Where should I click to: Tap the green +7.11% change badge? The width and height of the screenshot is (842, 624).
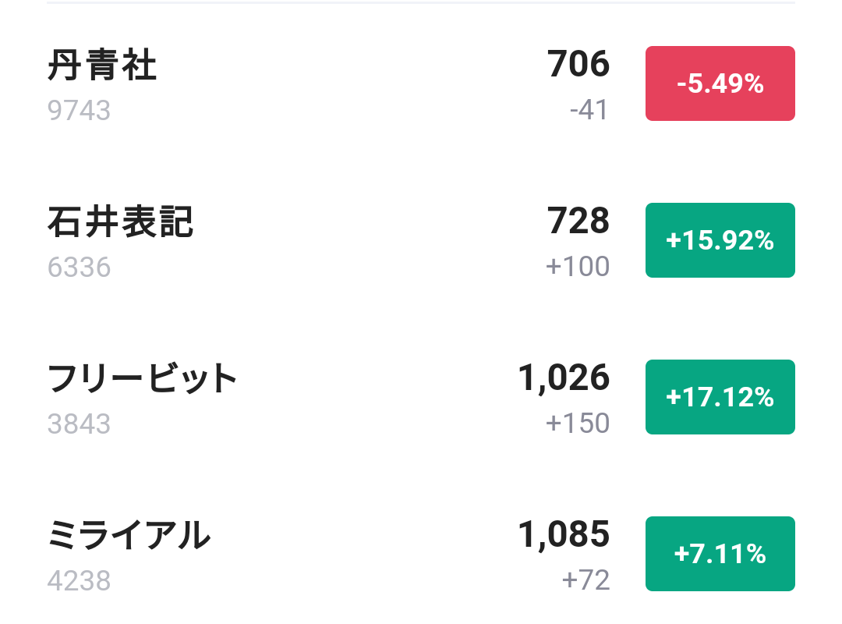point(720,554)
